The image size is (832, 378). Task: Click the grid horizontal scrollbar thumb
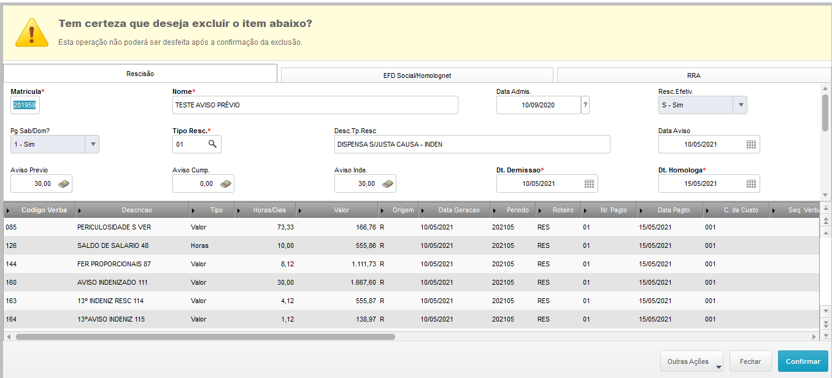[206, 336]
